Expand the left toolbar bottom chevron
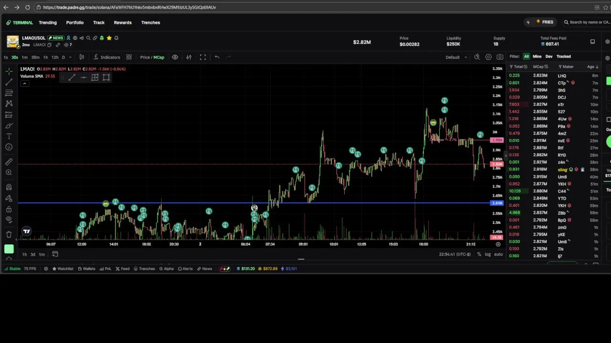 pos(9,259)
